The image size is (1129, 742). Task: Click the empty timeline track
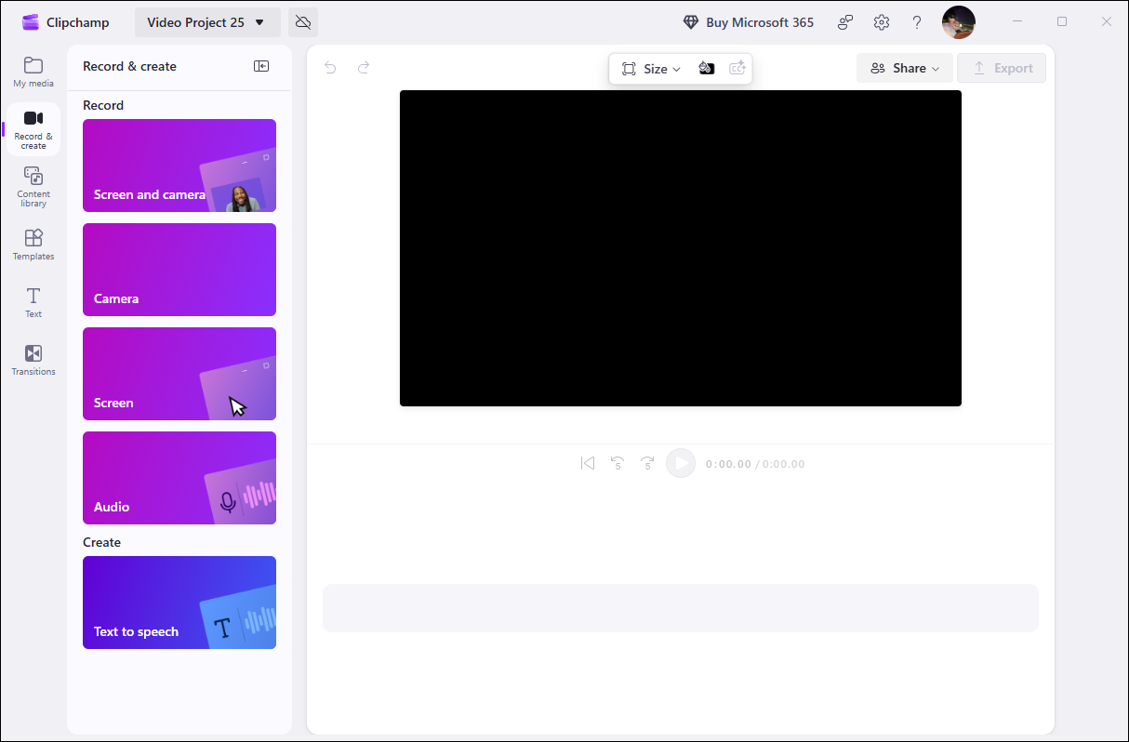pyautogui.click(x=681, y=608)
